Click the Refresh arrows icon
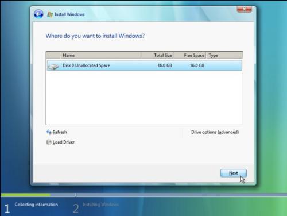 (49, 132)
